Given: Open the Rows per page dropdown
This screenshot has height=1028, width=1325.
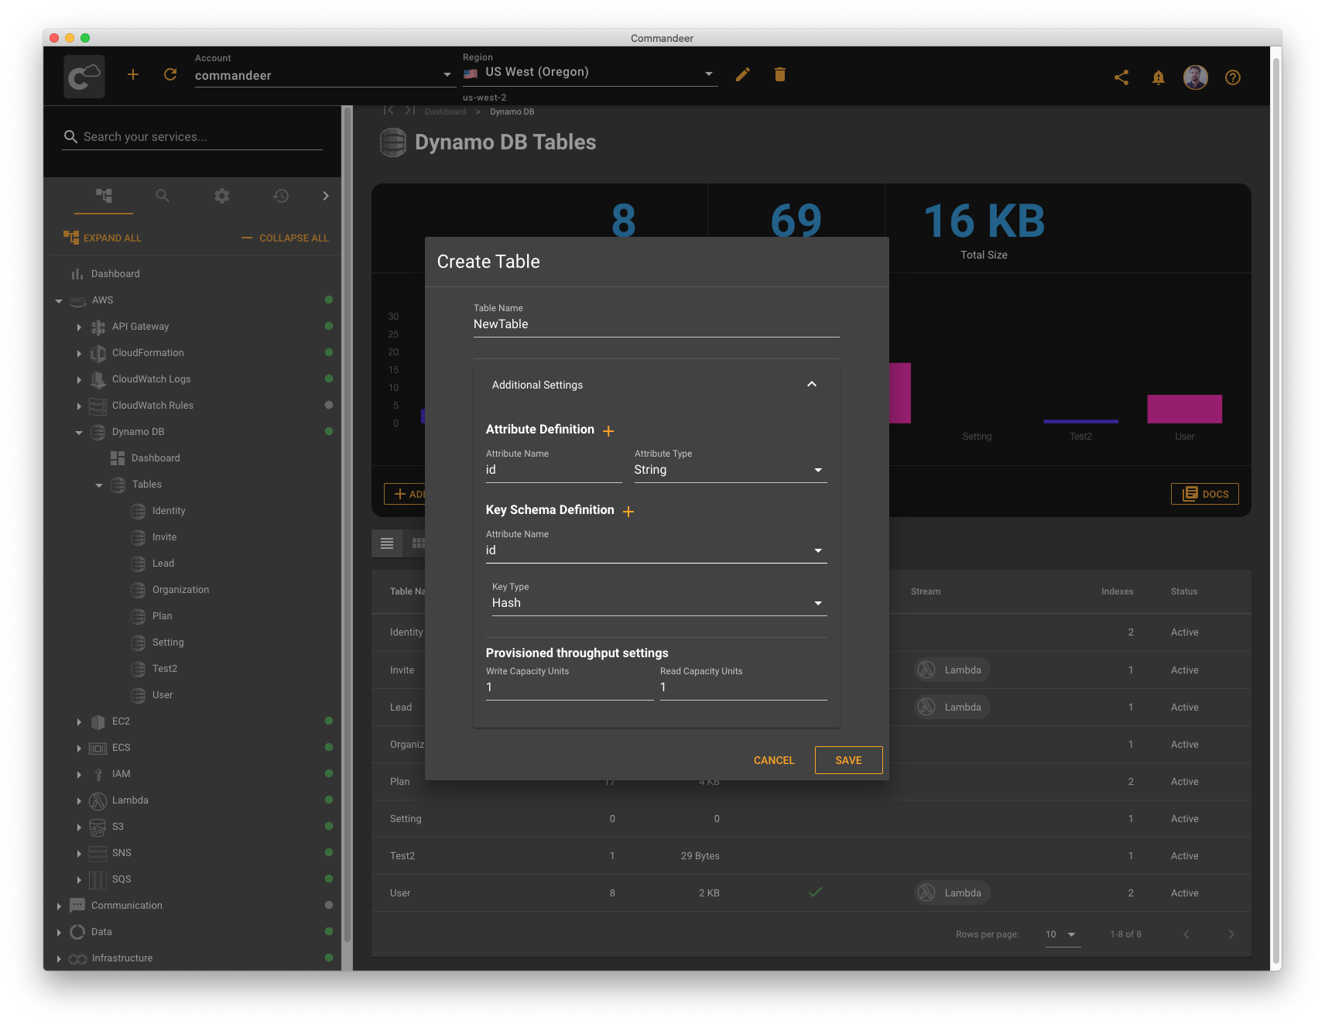Looking at the screenshot, I should tap(1061, 934).
